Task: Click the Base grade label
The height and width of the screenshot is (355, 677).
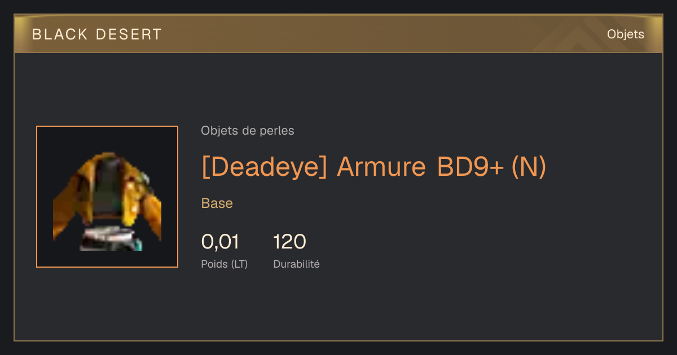Action: point(217,203)
